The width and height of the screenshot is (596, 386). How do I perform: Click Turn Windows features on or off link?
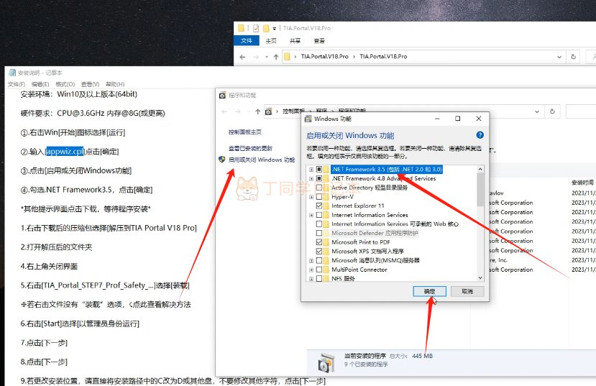[x=262, y=160]
